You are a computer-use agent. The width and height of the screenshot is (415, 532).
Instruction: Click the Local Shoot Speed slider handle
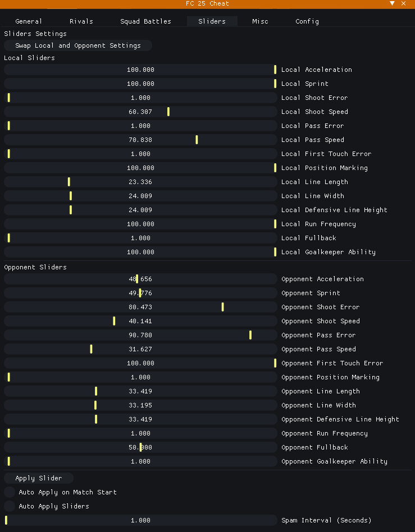click(x=168, y=112)
